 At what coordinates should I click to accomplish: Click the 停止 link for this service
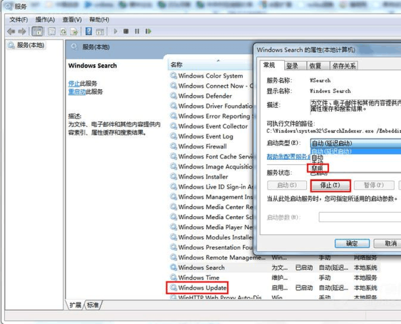tap(74, 83)
